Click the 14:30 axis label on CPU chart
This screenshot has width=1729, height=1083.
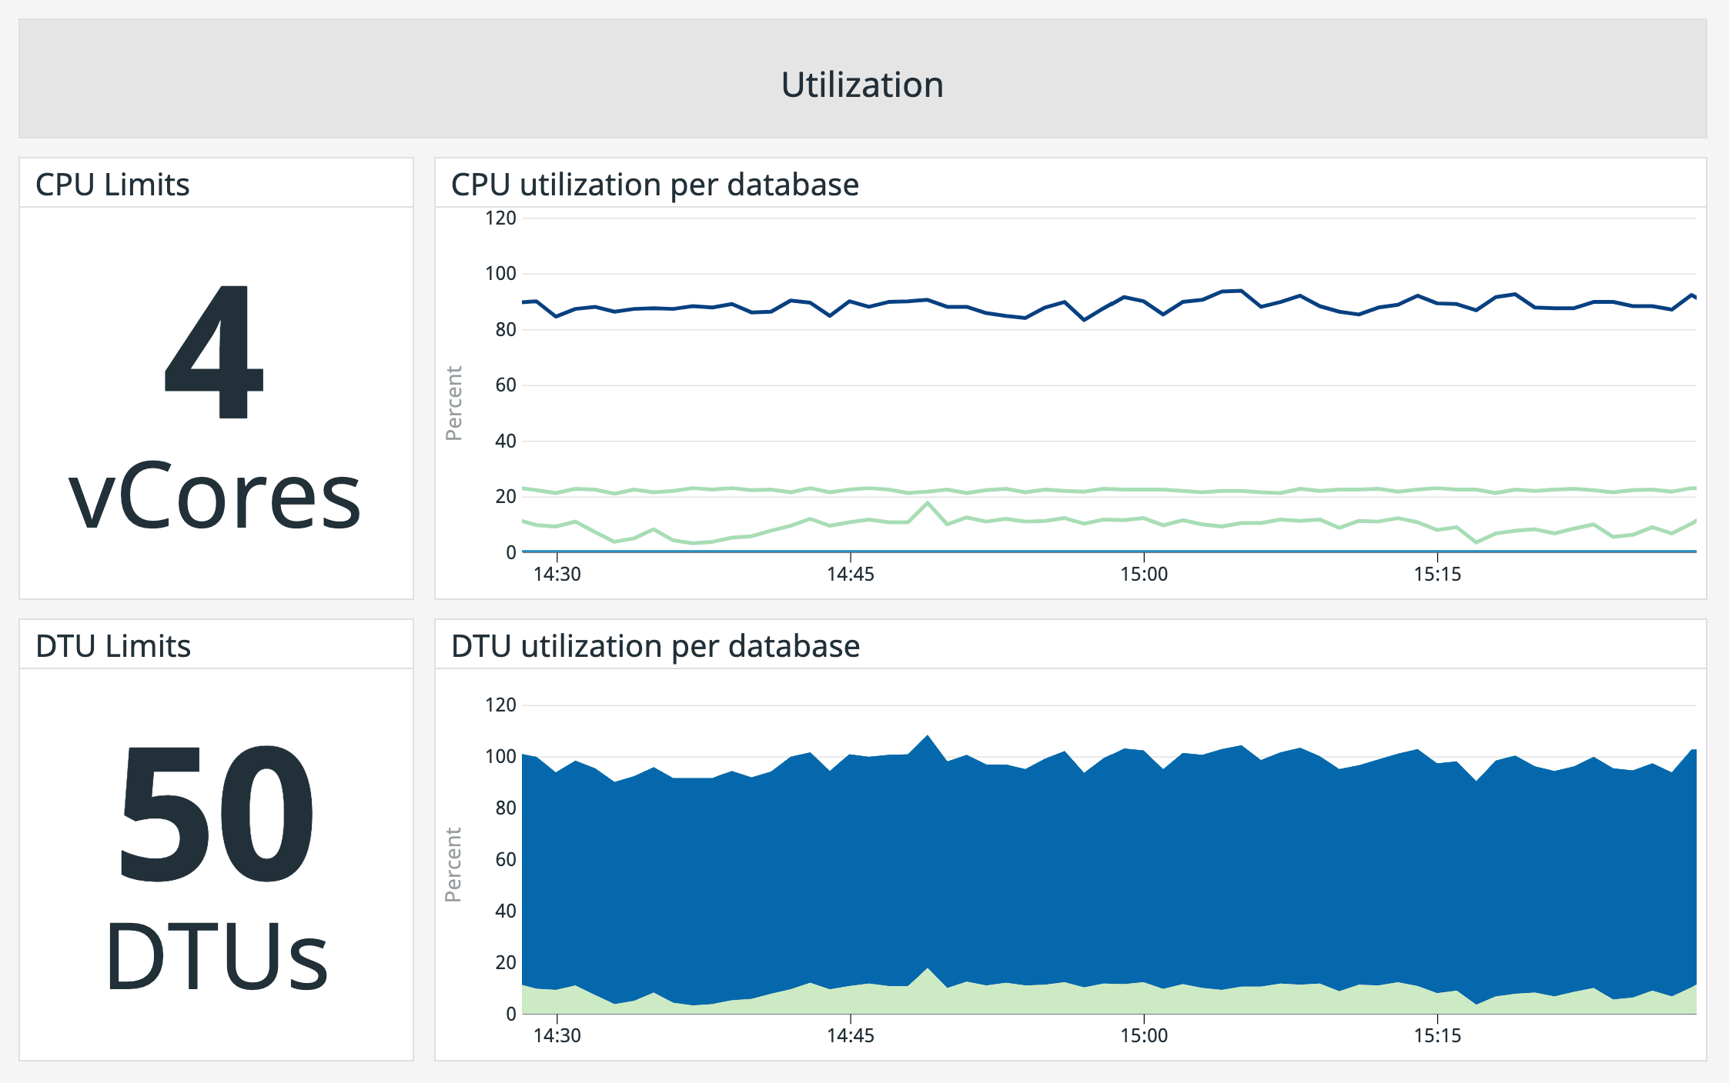[557, 574]
